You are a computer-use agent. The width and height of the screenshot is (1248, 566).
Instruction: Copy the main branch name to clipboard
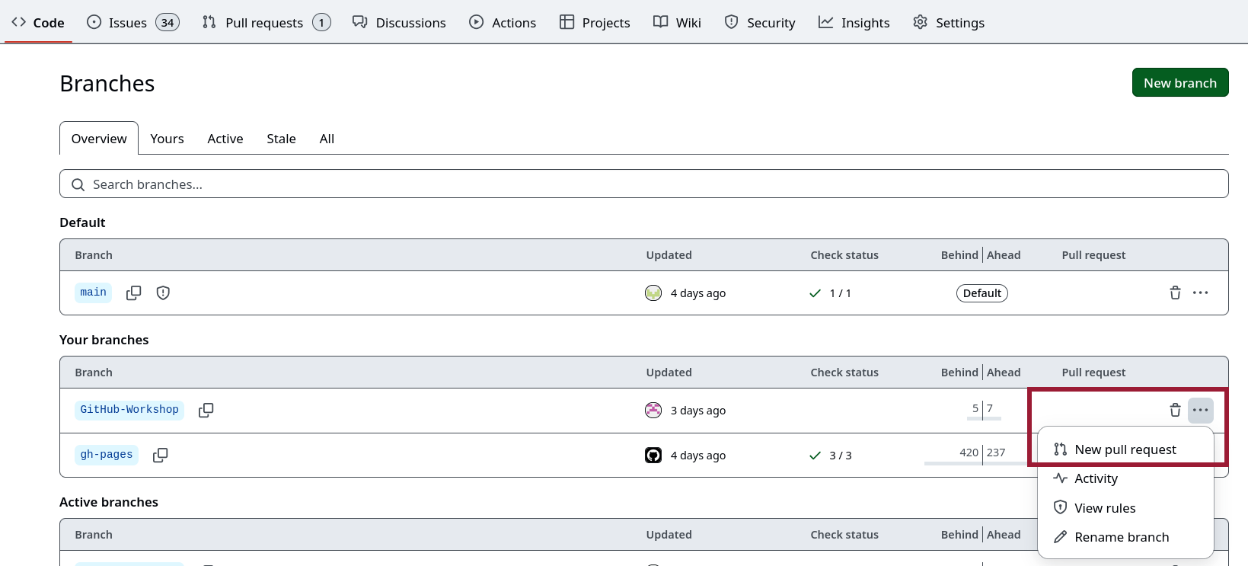(133, 293)
